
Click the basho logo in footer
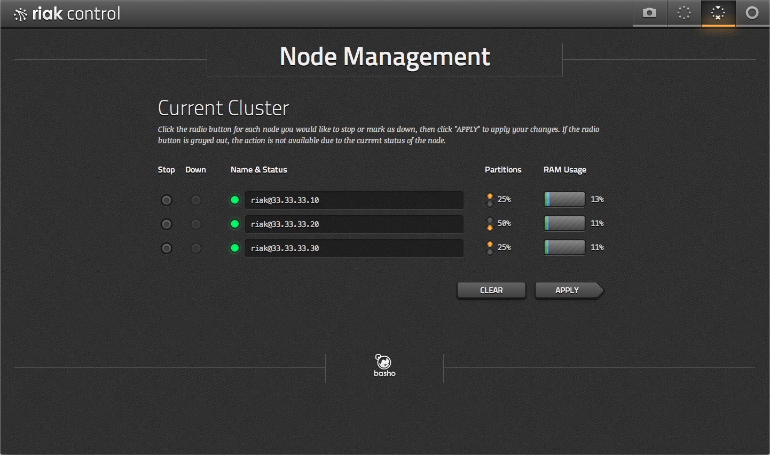point(384,365)
